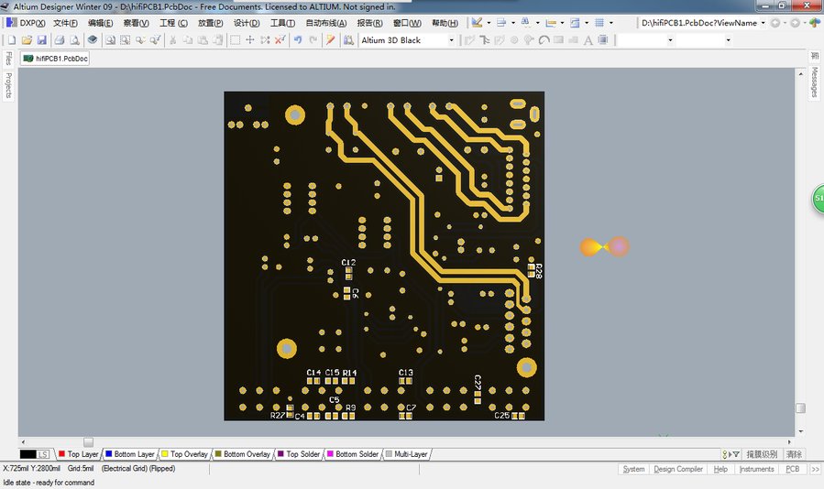Viewport: 824px width, 489px height.
Task: Click the Save icon in toolbar
Action: click(x=41, y=40)
